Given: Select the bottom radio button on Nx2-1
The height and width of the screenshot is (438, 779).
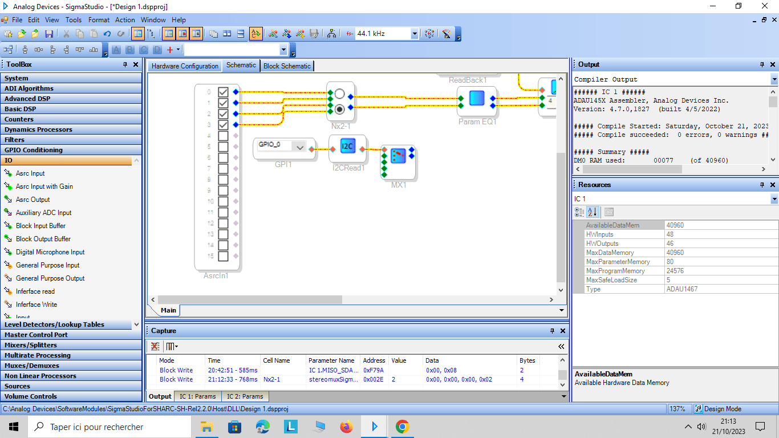Looking at the screenshot, I should [x=340, y=108].
